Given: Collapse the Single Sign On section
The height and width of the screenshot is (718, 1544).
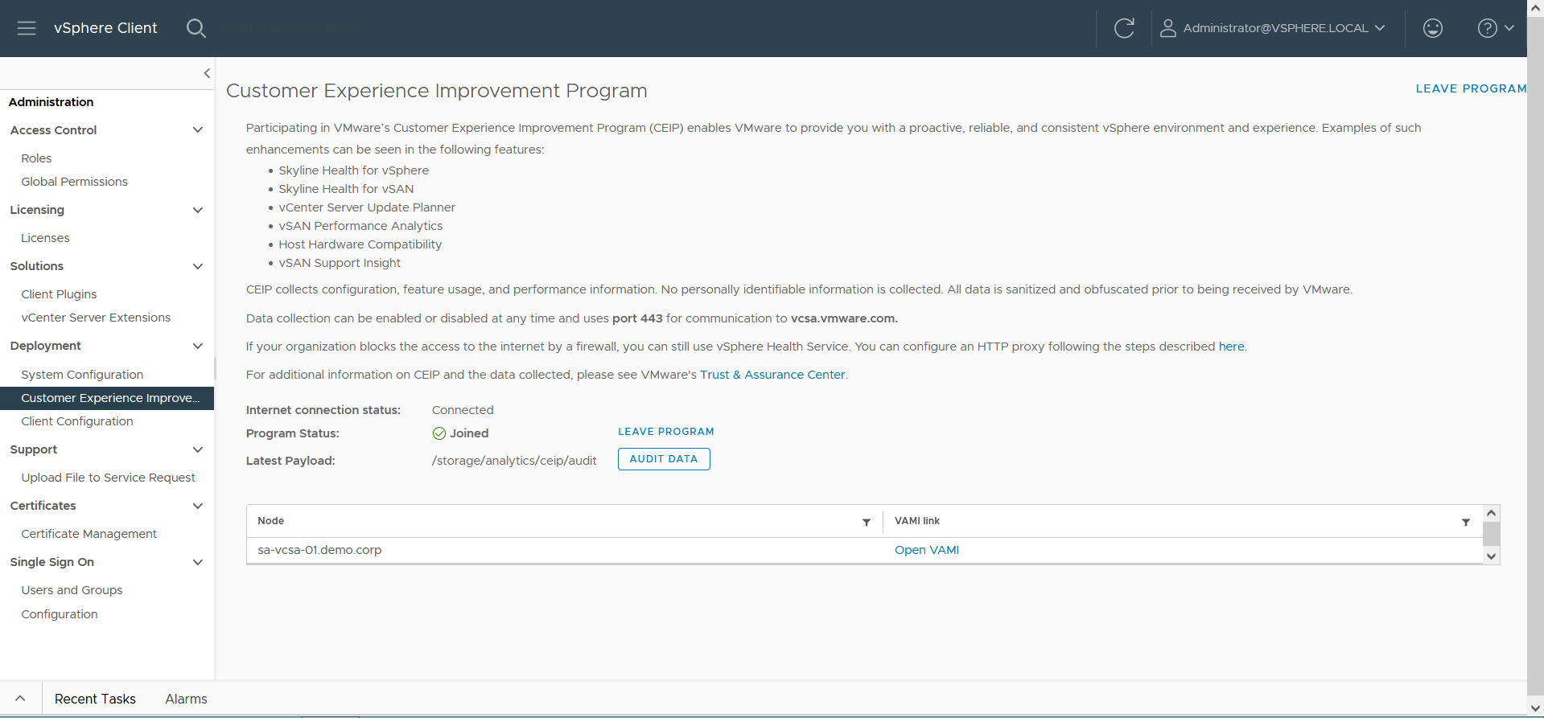Looking at the screenshot, I should pyautogui.click(x=198, y=562).
